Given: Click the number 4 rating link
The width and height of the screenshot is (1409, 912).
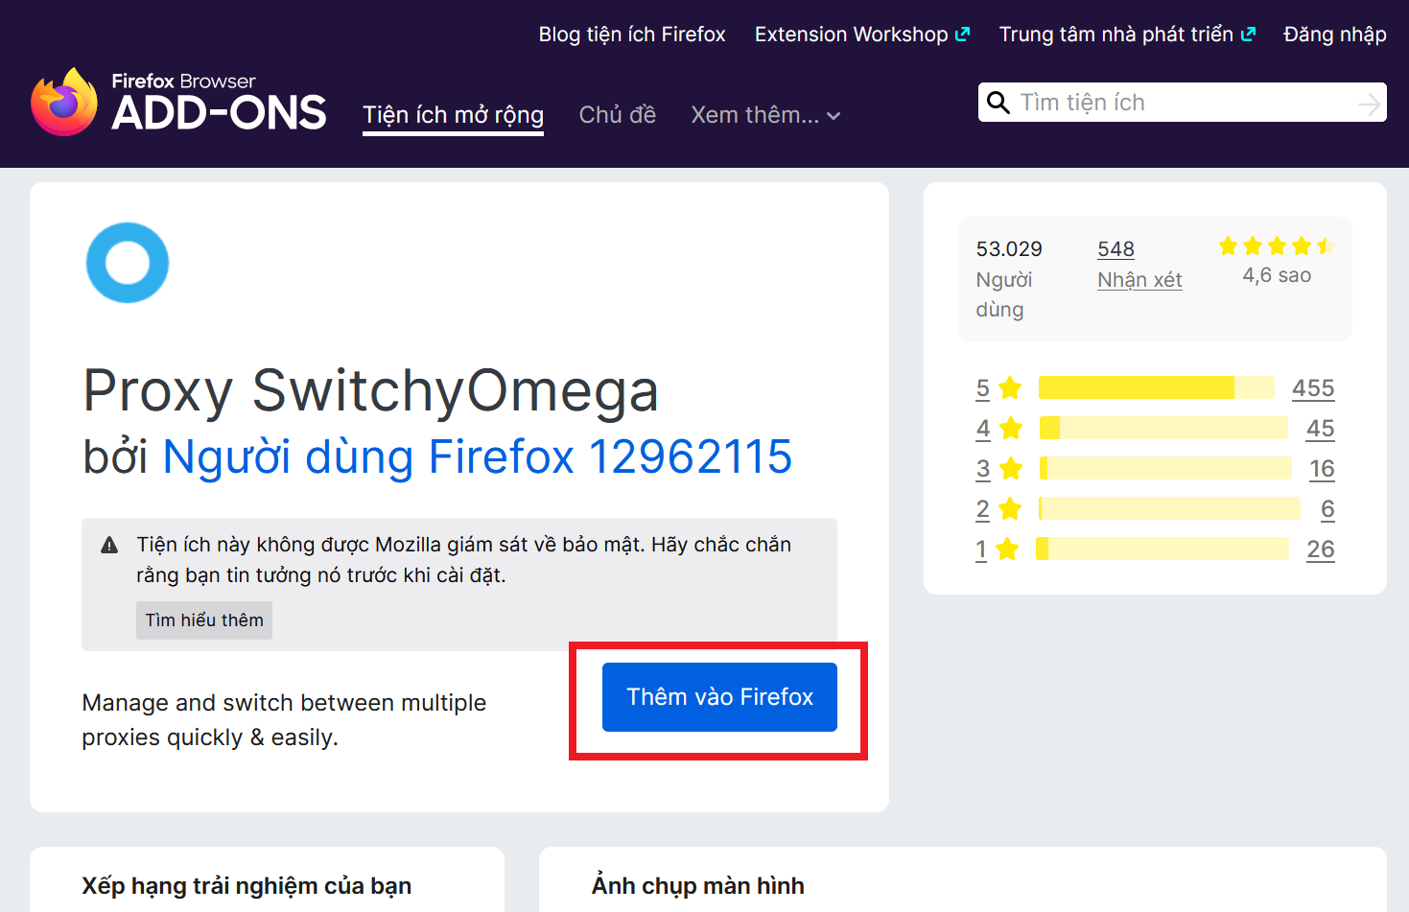Looking at the screenshot, I should (x=983, y=429).
